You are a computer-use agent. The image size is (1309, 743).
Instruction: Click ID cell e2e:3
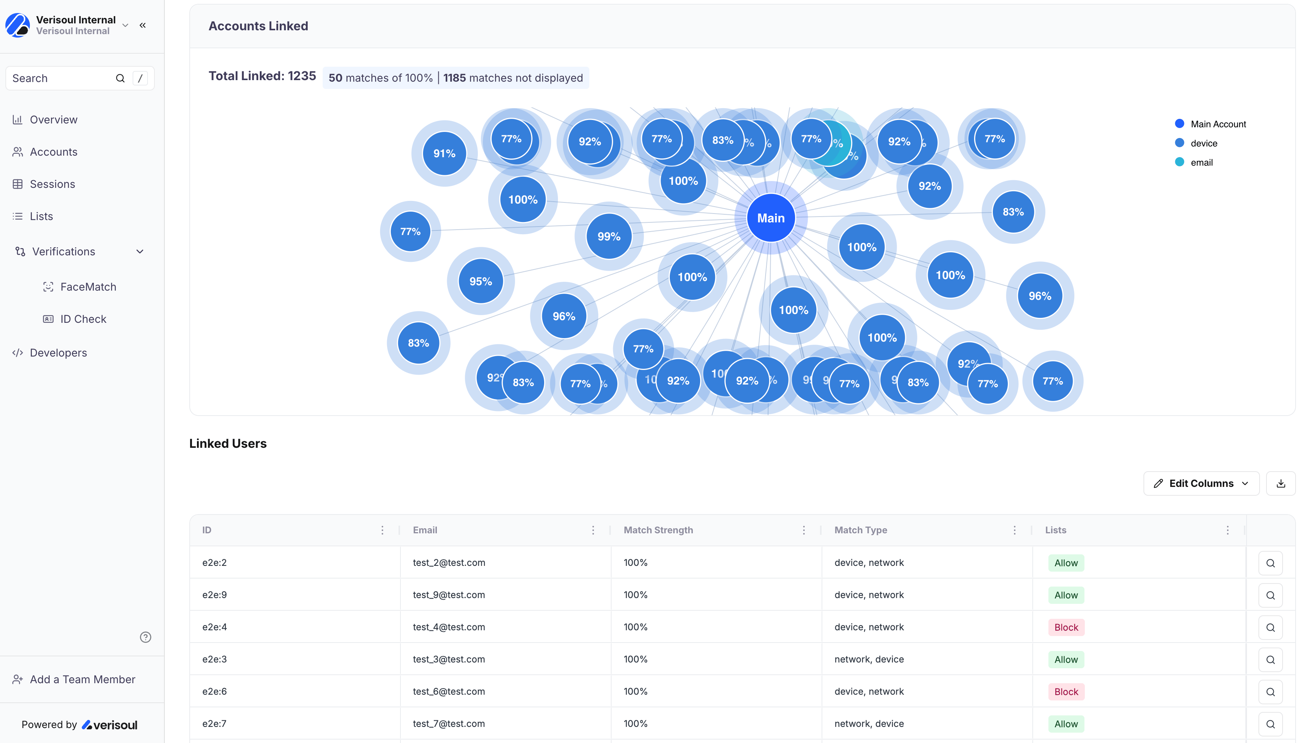point(214,659)
